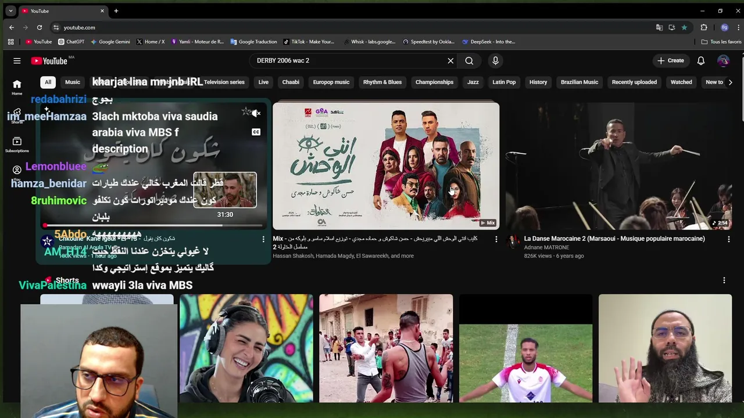Open the street fight Short thumbnail
The image size is (744, 418).
coord(386,348)
